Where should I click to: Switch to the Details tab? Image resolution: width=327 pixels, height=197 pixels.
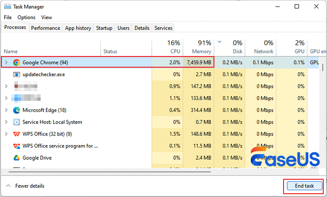(x=142, y=28)
